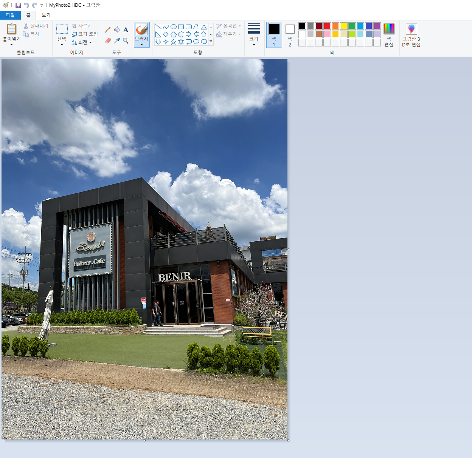Viewport: 472px width, 458px height.
Task: Click the Redo arrow in the title bar
Action: 35,5
